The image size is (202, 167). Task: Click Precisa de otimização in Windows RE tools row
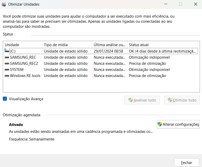[147, 76]
